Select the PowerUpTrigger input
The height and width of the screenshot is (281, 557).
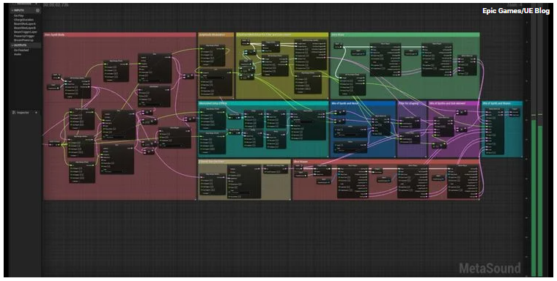point(24,36)
